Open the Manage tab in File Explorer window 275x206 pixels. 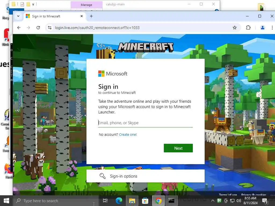click(86, 5)
